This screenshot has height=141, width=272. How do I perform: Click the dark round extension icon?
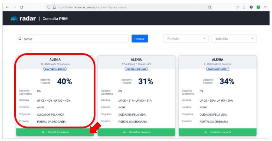click(x=251, y=7)
